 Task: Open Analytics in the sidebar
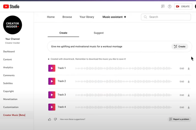(8, 67)
